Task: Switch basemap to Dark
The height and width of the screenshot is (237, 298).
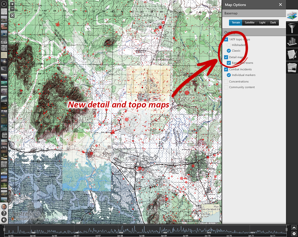Action: (x=273, y=23)
